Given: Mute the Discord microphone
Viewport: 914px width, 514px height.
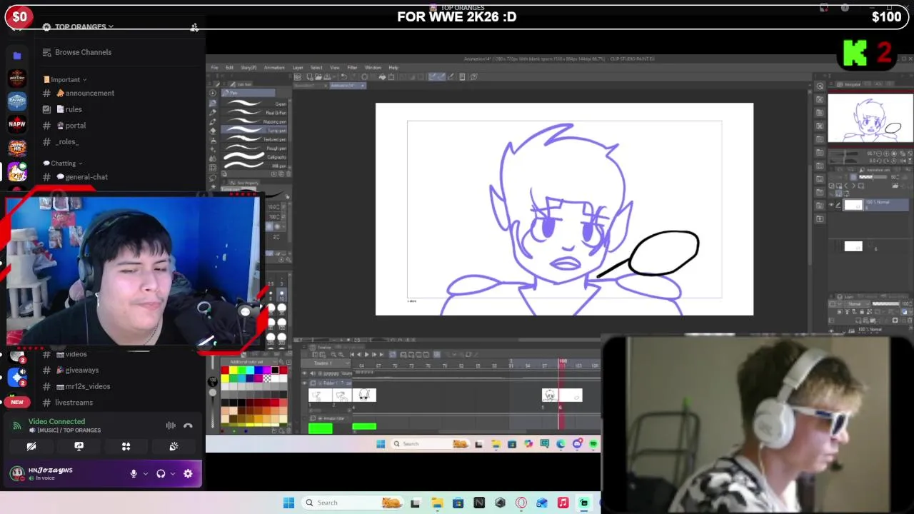Looking at the screenshot, I should pos(133,473).
